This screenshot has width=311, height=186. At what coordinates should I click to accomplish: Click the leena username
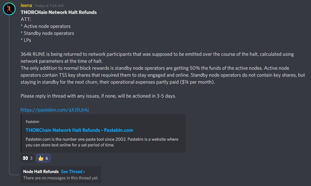pos(26,6)
